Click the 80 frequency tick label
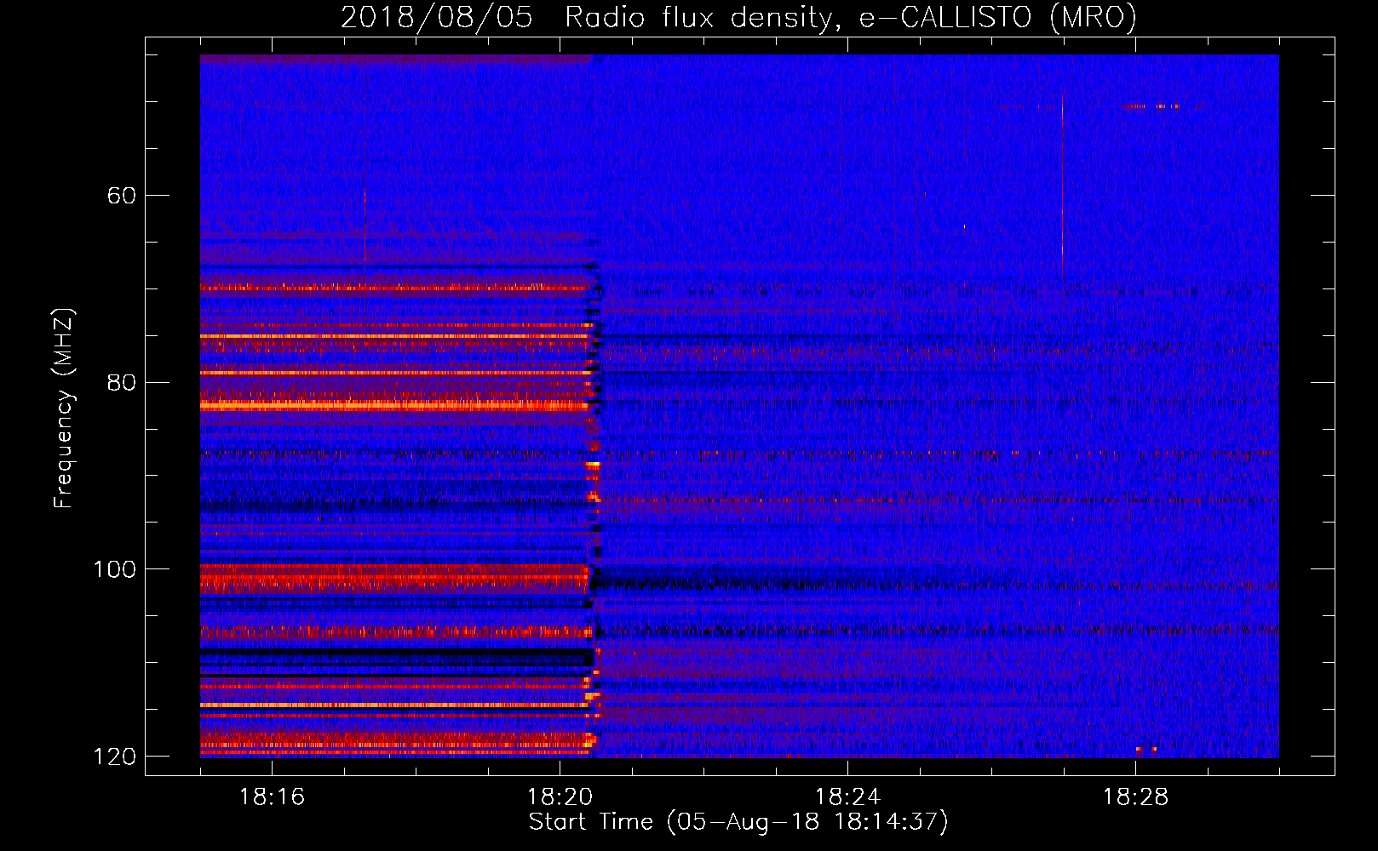Viewport: 1378px width, 851px height. (x=122, y=382)
